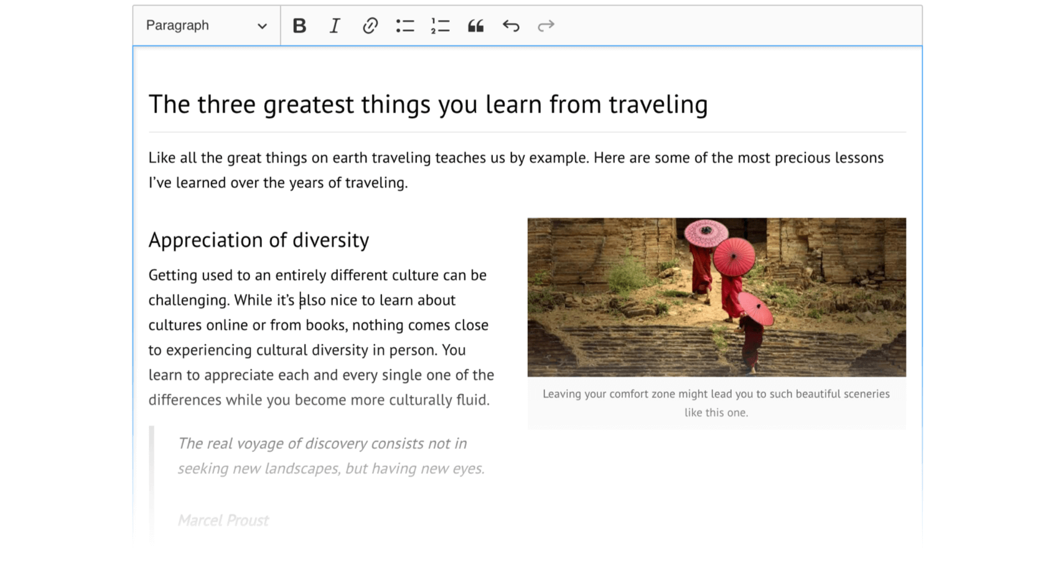Viewport: 1058px width, 577px height.
Task: Place cursor in the main article title
Action: [349, 104]
